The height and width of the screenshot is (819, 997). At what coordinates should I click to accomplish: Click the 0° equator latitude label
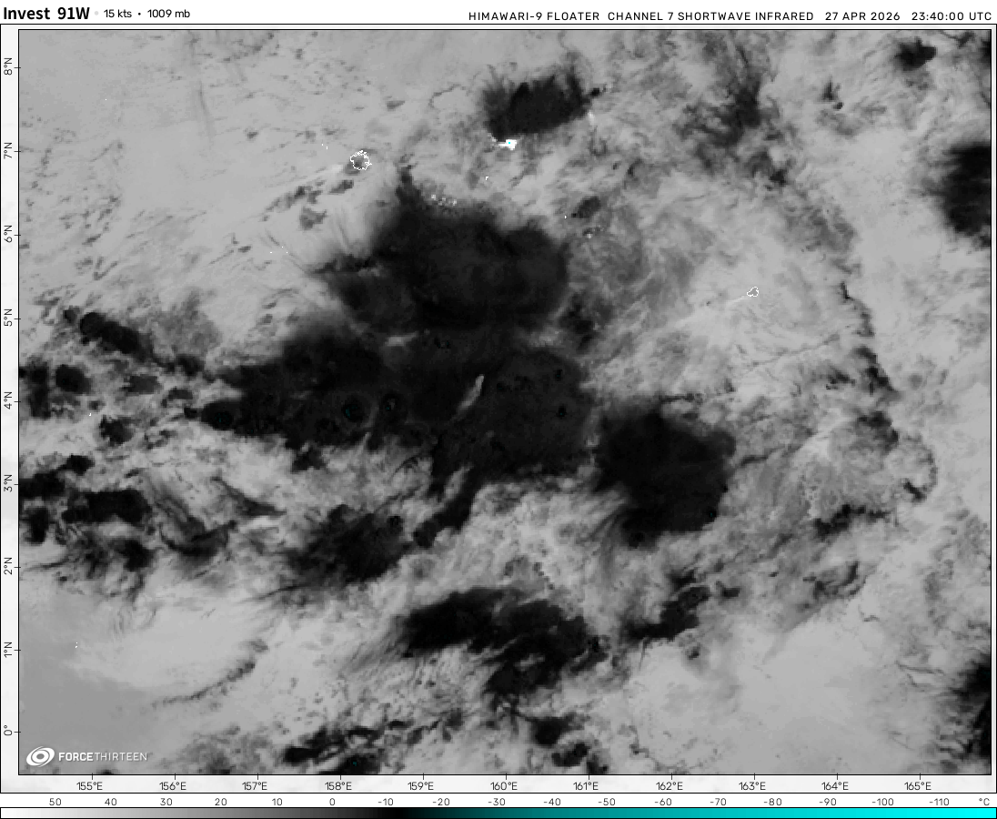[x=8, y=730]
